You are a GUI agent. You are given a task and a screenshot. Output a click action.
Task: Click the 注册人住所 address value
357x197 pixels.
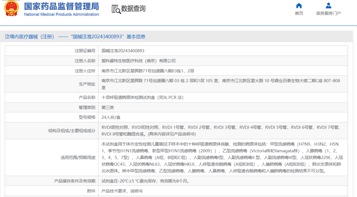[x=147, y=71]
